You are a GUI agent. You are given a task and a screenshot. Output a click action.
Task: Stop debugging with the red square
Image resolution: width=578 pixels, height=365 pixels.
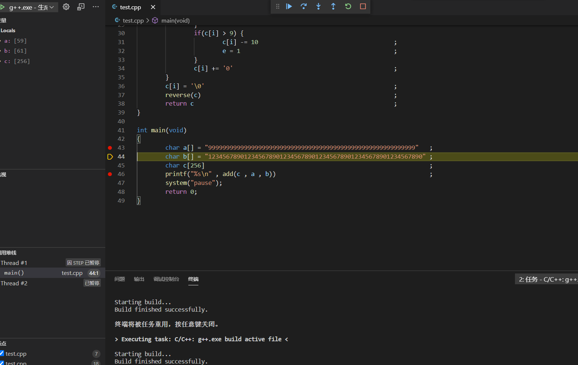coord(363,6)
